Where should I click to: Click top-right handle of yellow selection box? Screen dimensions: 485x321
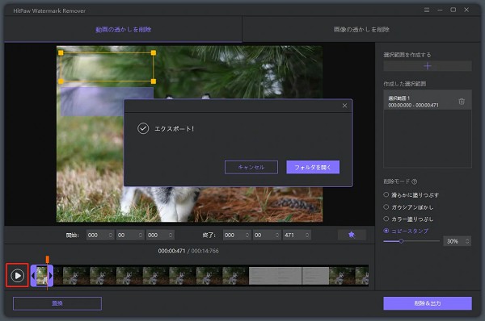pos(154,52)
